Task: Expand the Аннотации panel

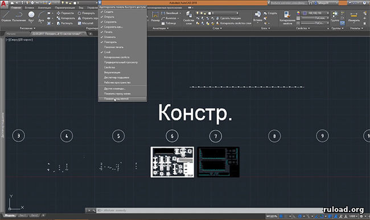Action: (161, 28)
